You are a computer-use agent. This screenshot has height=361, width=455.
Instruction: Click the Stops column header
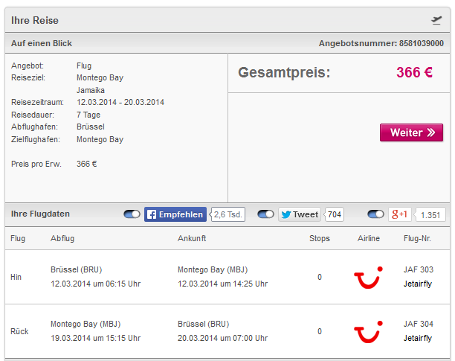pyautogui.click(x=320, y=238)
